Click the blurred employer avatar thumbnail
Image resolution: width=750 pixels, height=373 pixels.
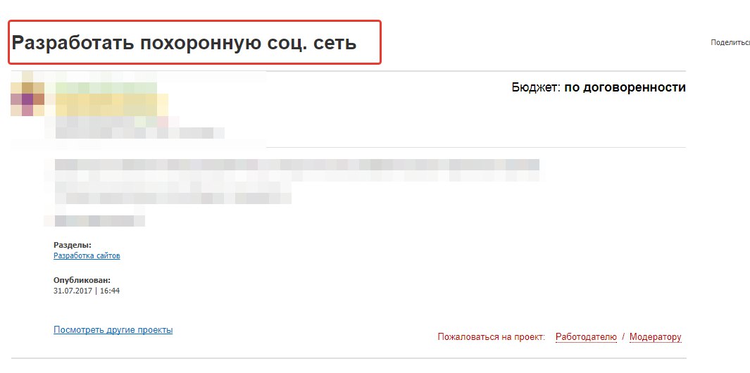[x=27, y=99]
